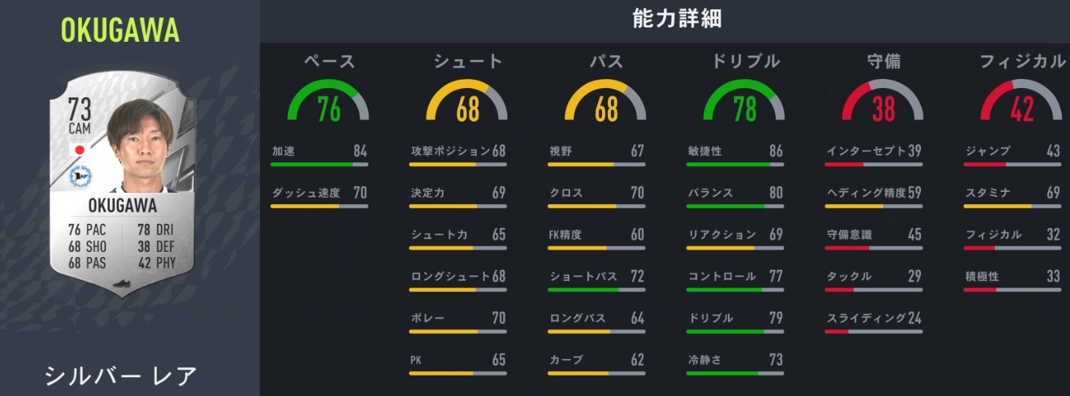Click the 敏捷性 stat bar
The height and width of the screenshot is (396, 1070).
click(734, 164)
